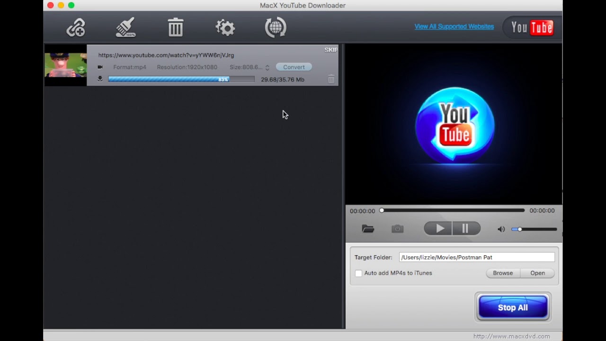
Task: Click SKIP on the downloading video
Action: [x=331, y=50]
